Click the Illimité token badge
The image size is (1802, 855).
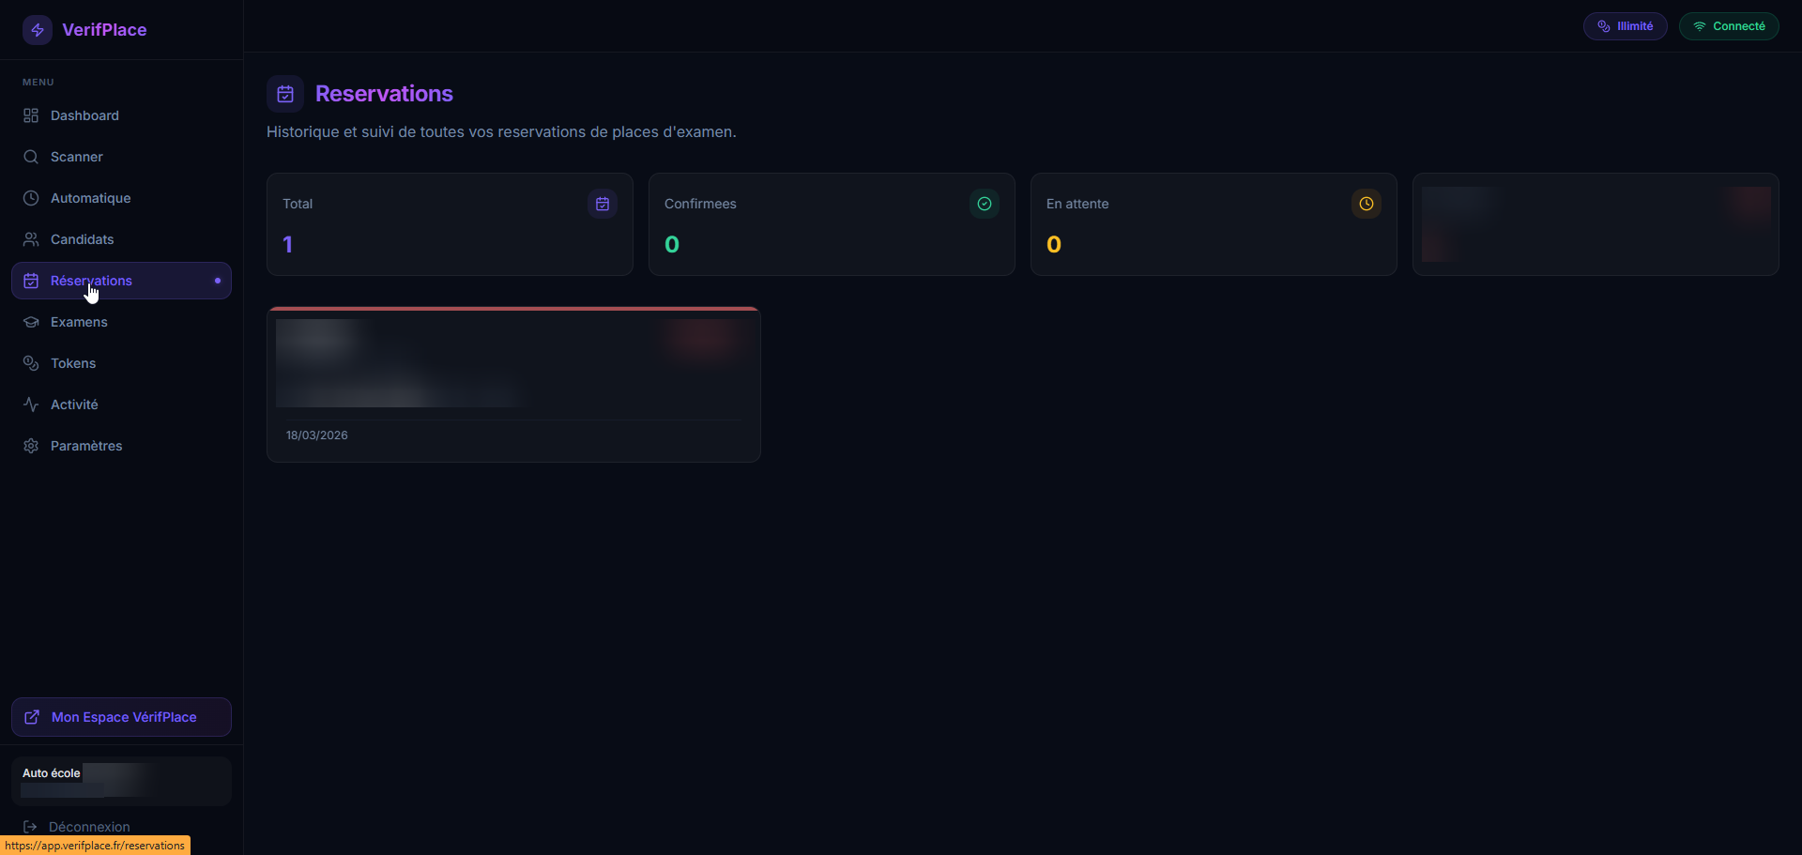coord(1625,26)
